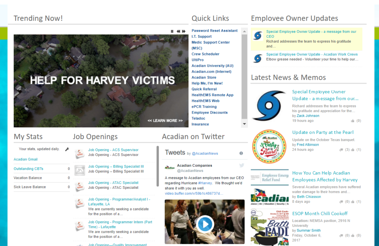The height and width of the screenshot is (246, 379).
Task: Skip to the next slide
Action: coord(184,31)
